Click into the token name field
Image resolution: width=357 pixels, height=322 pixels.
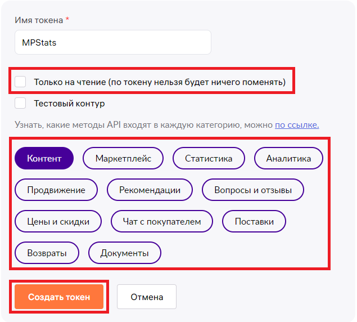pos(113,42)
